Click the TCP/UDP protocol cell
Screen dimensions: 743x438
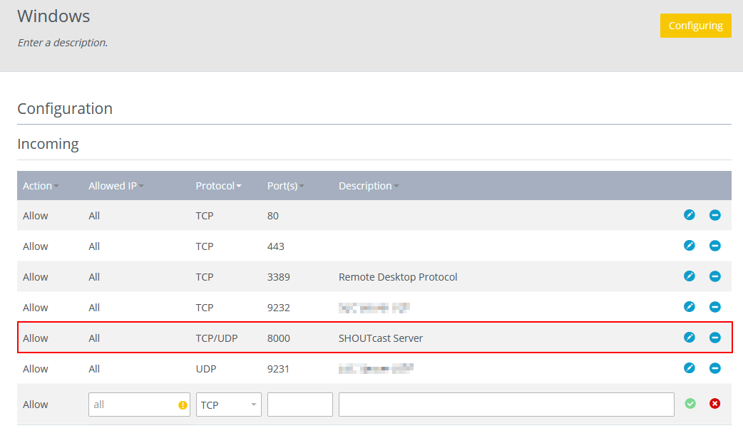[x=217, y=338]
